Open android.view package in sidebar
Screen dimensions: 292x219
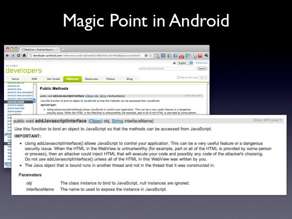pyautogui.click(x=14, y=89)
